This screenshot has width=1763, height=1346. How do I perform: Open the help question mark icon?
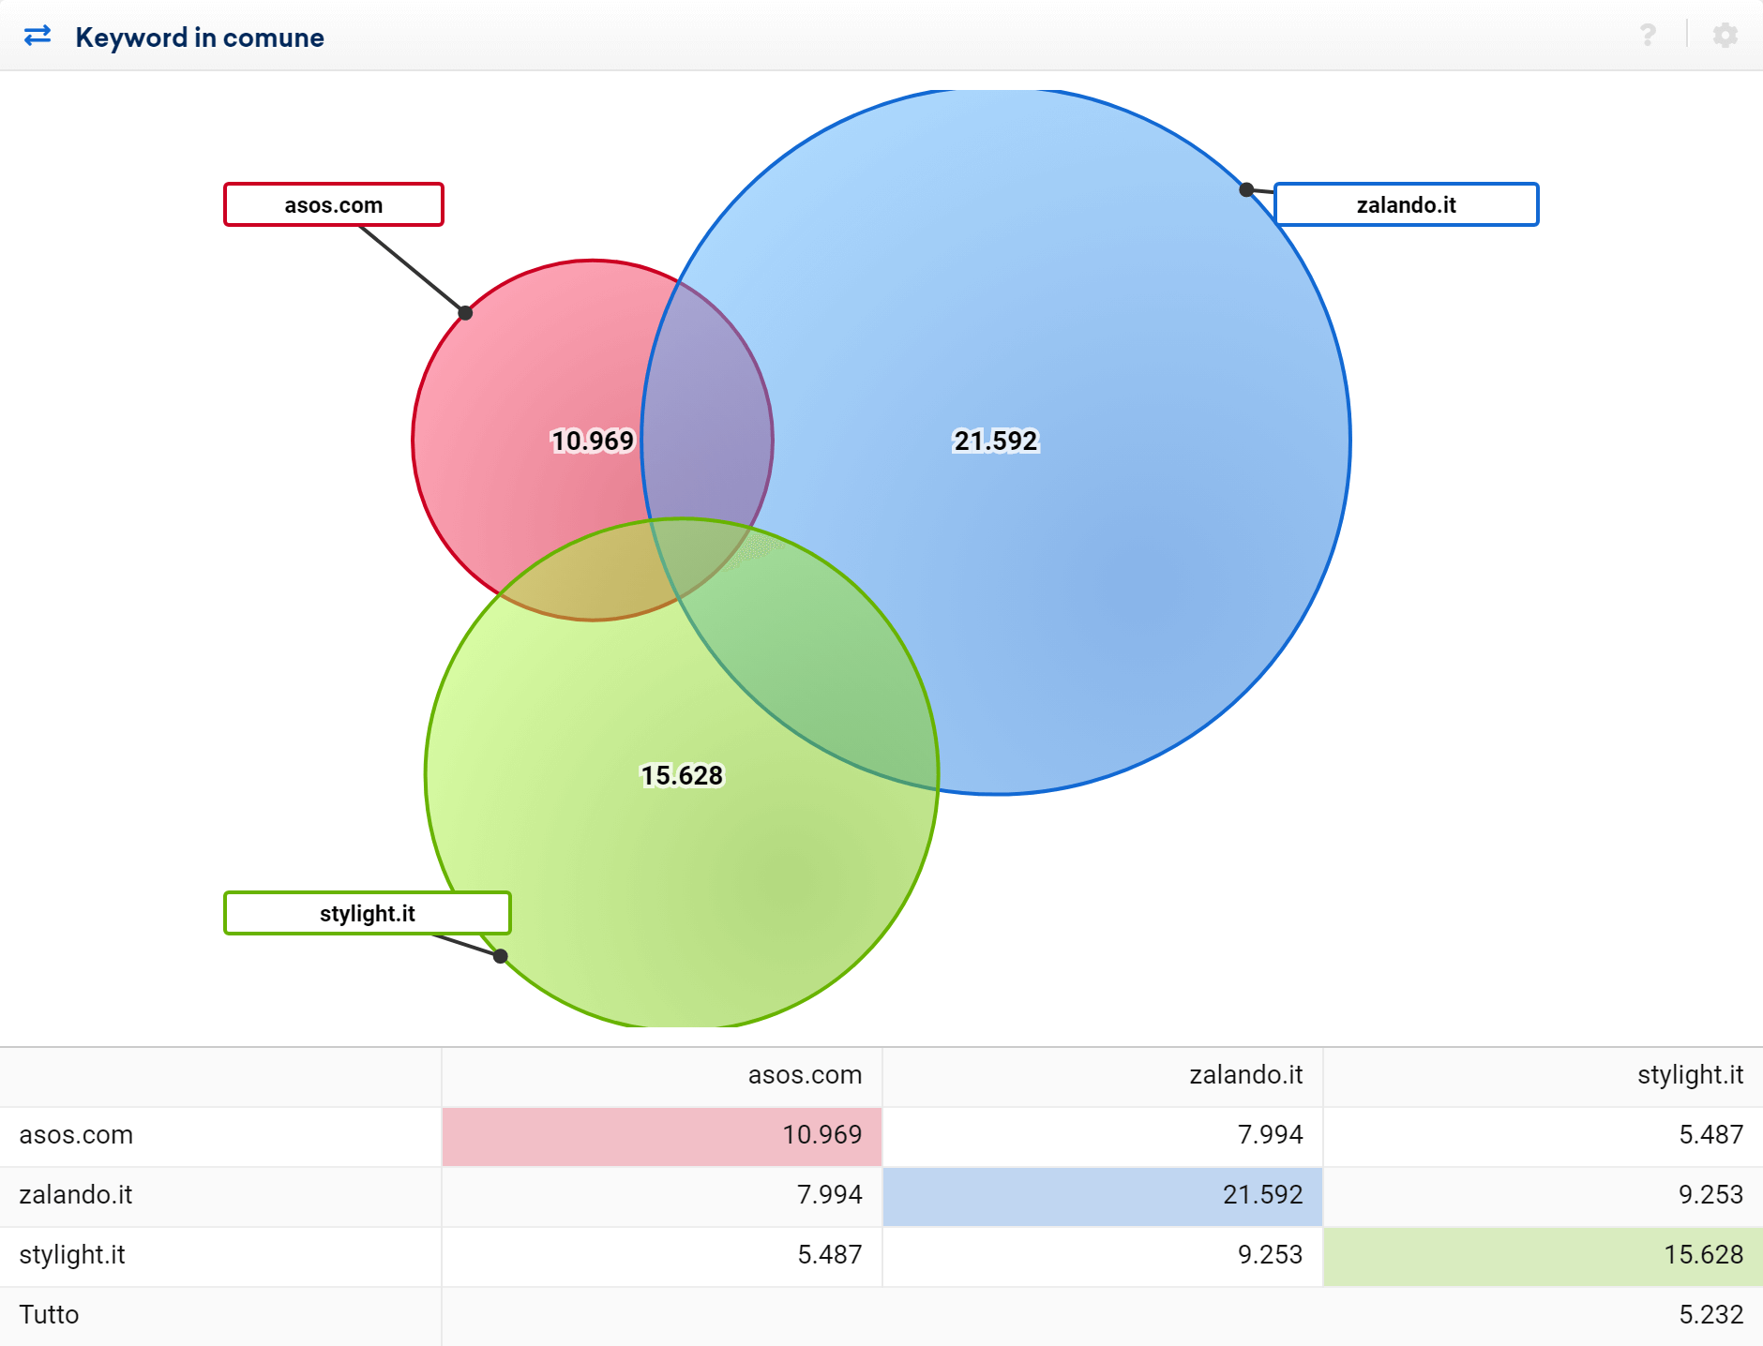tap(1648, 36)
